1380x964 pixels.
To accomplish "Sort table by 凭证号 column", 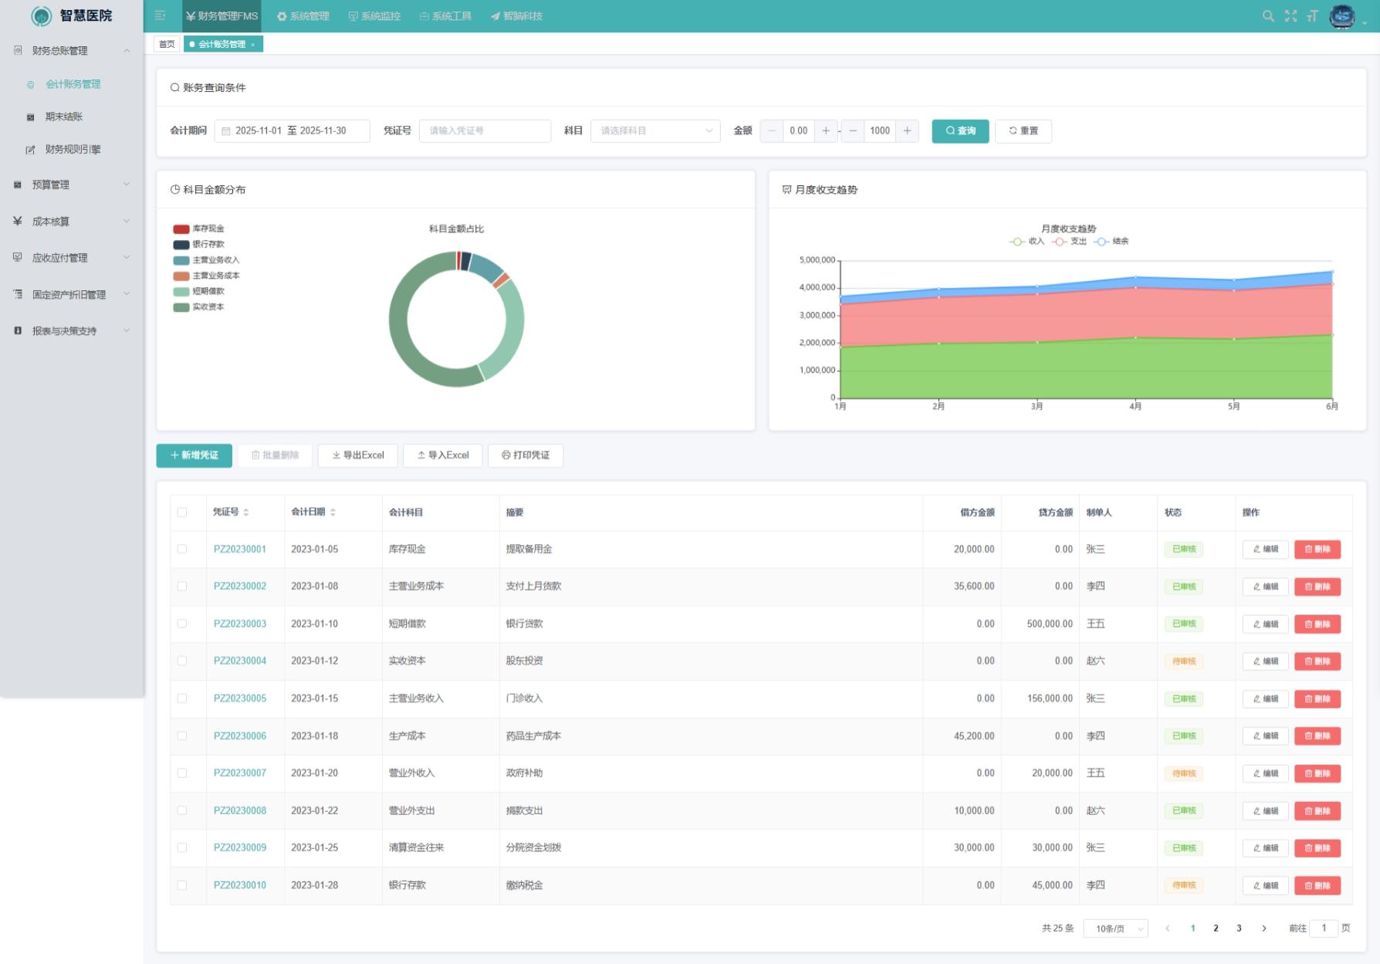I will click(246, 512).
